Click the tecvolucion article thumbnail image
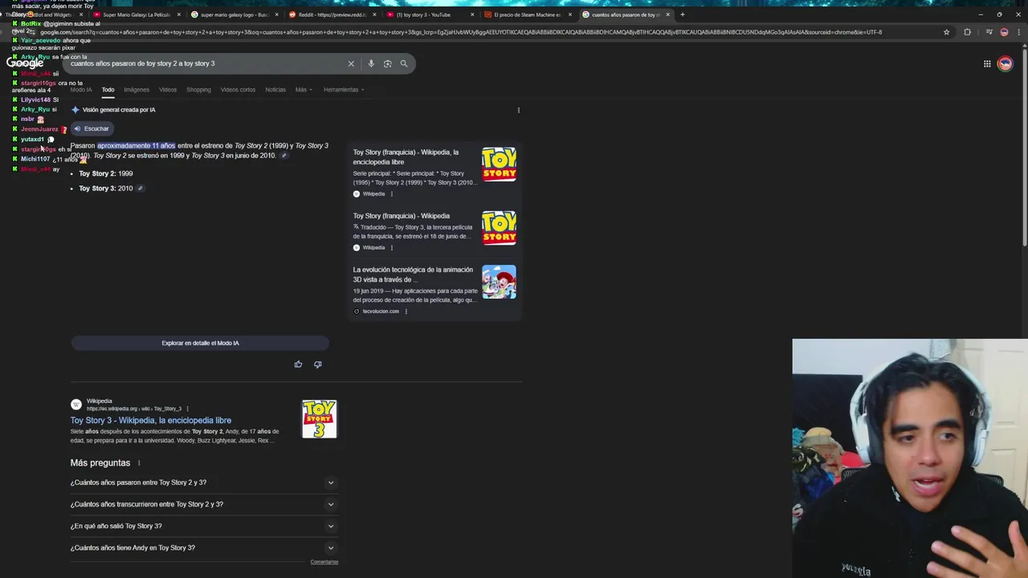The width and height of the screenshot is (1028, 578). pos(499,282)
